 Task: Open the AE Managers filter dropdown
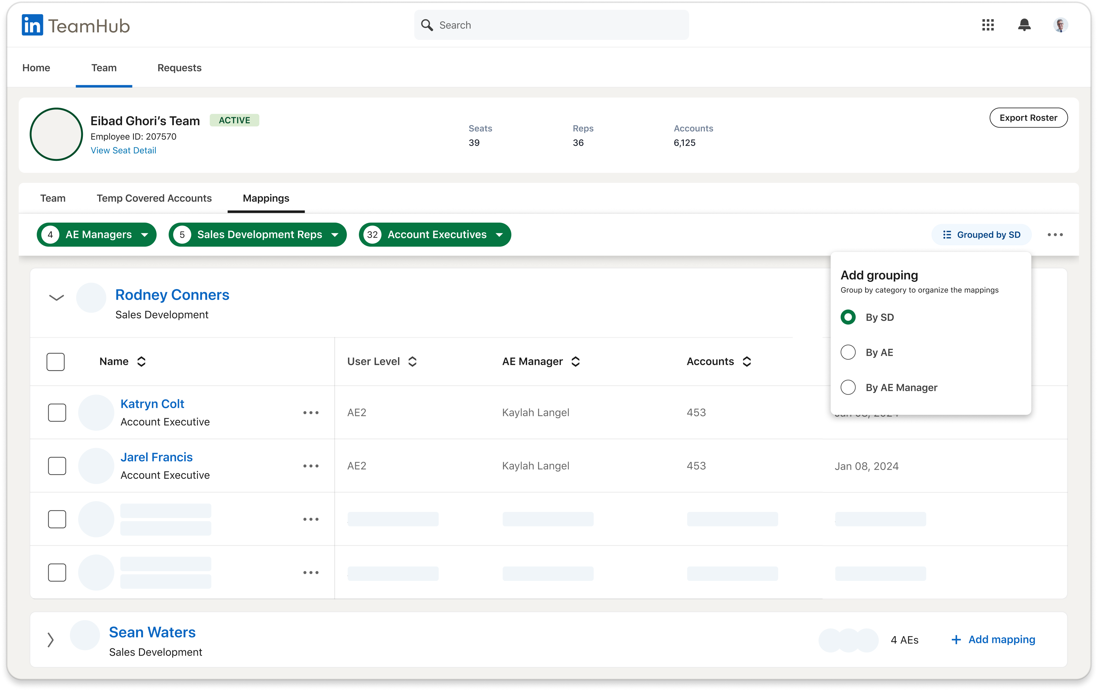point(97,235)
